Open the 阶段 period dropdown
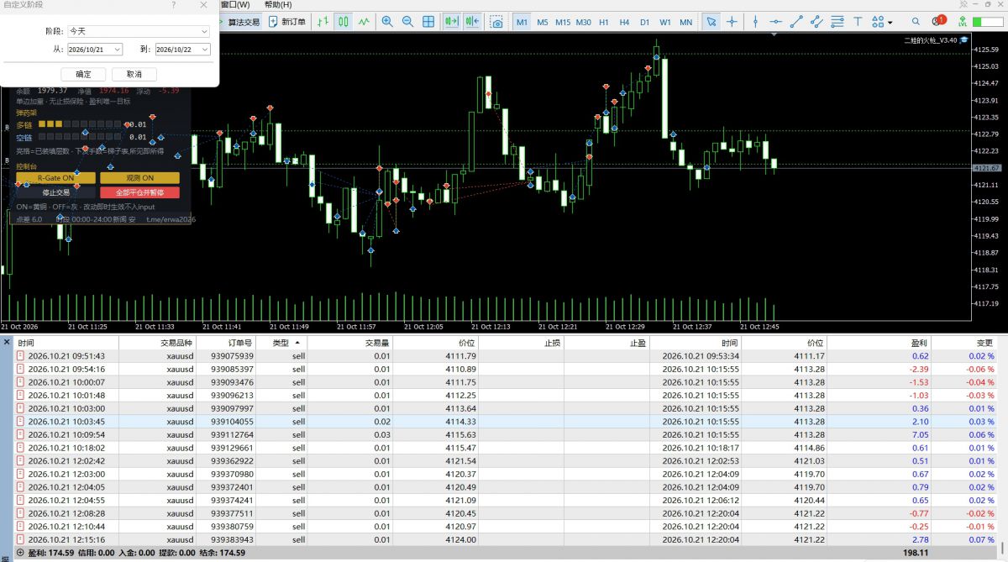Viewport: 1008px width, 562px height. click(x=139, y=31)
